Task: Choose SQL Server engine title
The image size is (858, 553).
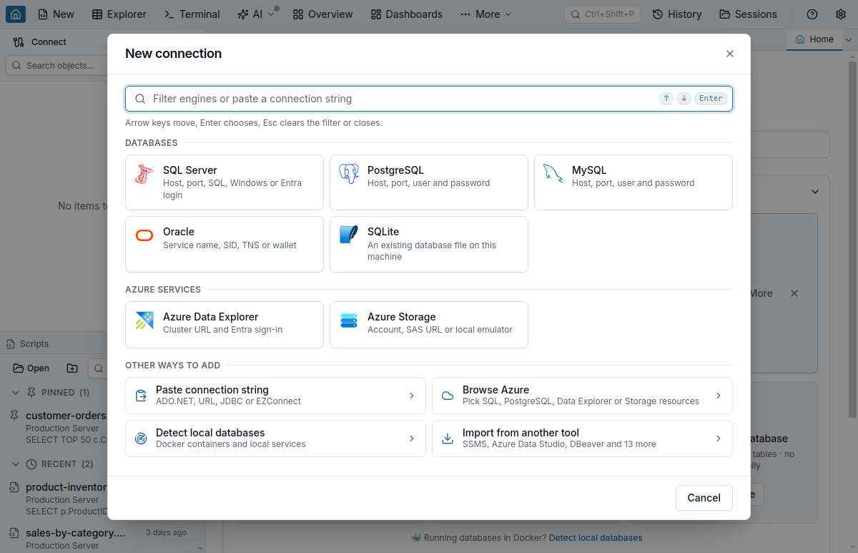Action: point(190,170)
